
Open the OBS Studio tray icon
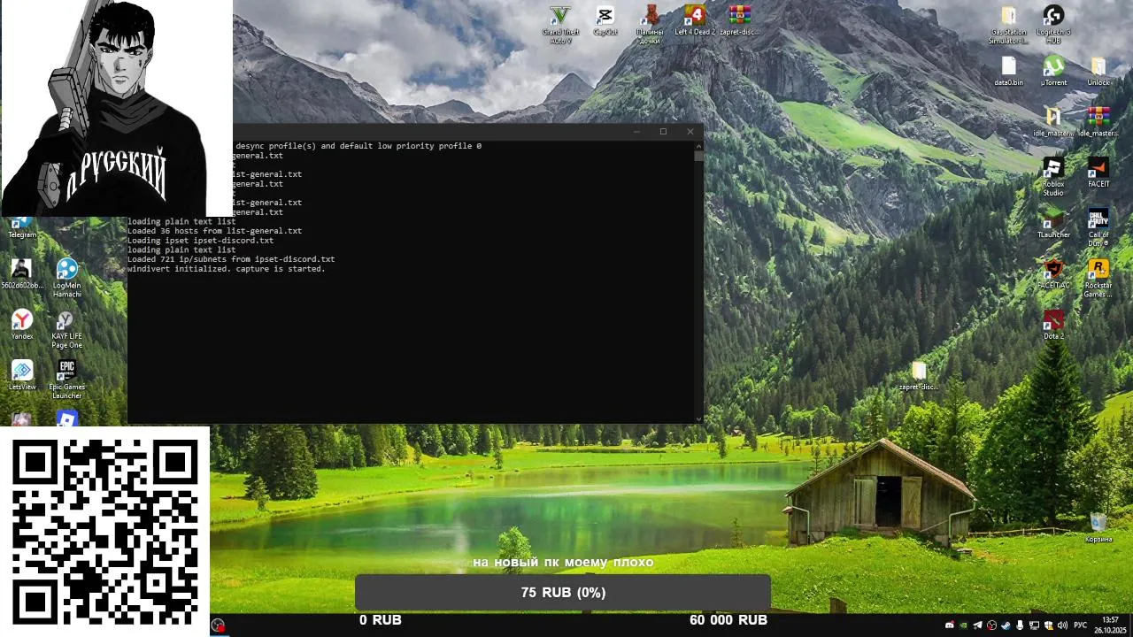click(991, 625)
